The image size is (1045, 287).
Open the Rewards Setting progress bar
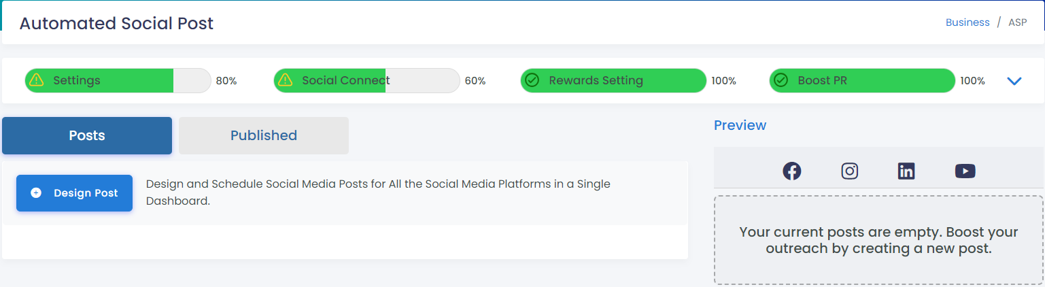pyautogui.click(x=613, y=80)
